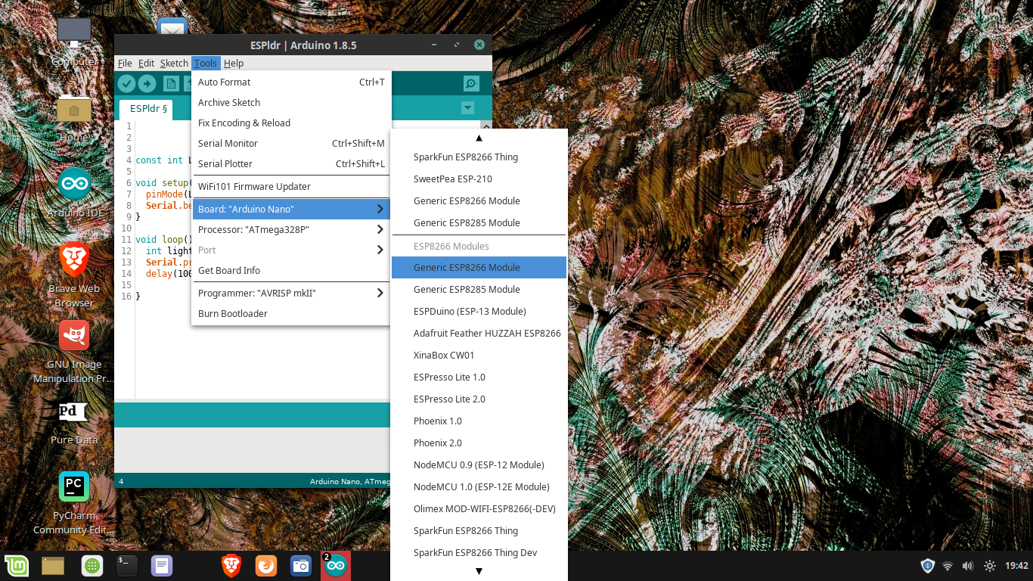Choose Auto Format from Tools menu

[291, 82]
